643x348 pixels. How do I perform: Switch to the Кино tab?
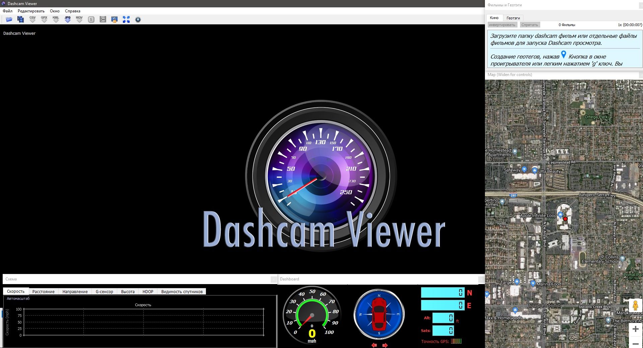pos(494,18)
